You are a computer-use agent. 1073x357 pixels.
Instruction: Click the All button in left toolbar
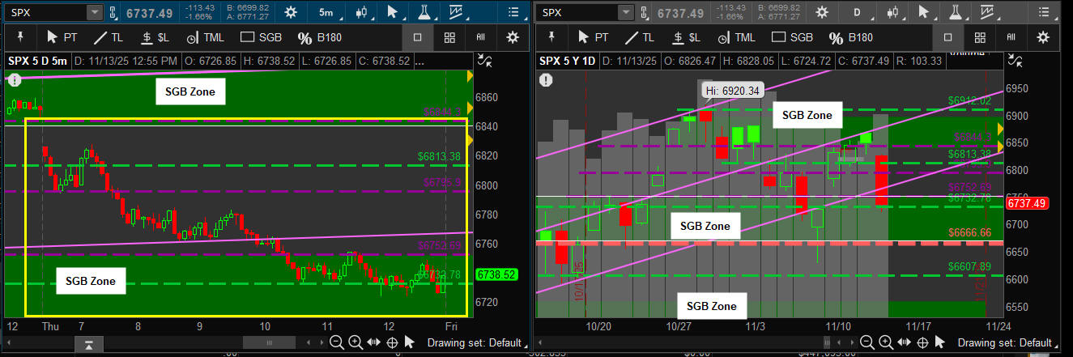coord(480,37)
